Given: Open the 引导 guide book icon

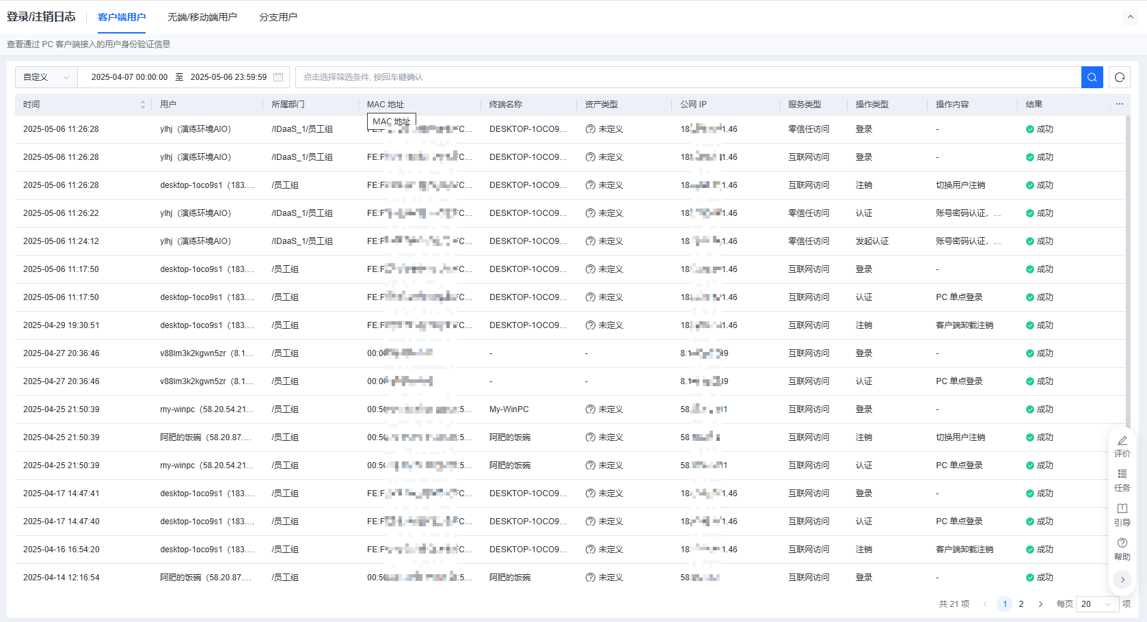Looking at the screenshot, I should [1122, 514].
